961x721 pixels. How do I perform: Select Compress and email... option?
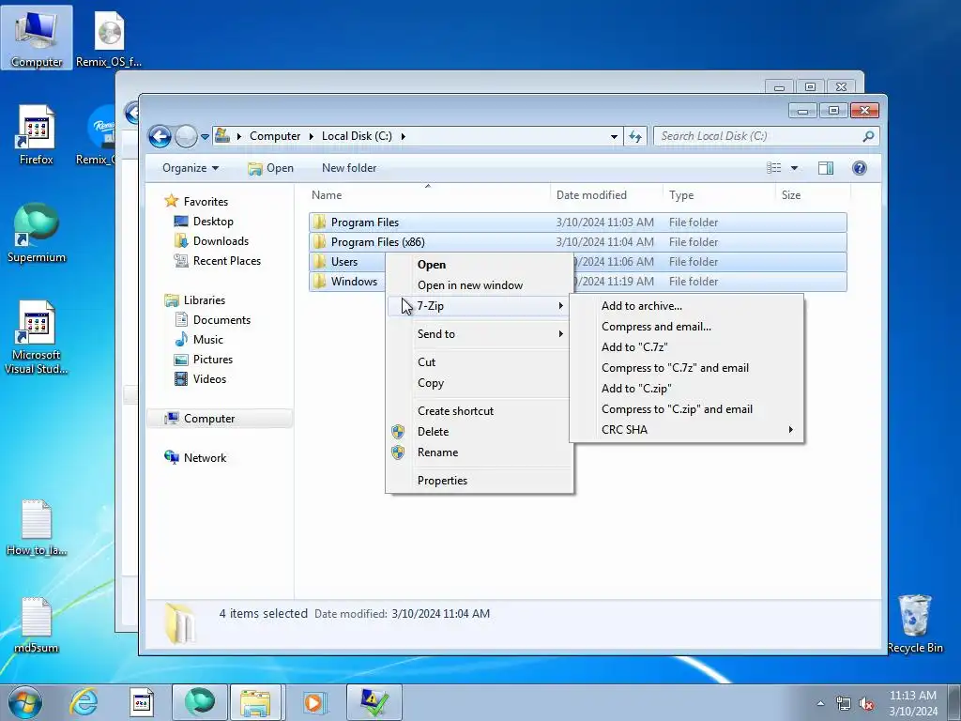[686, 327]
